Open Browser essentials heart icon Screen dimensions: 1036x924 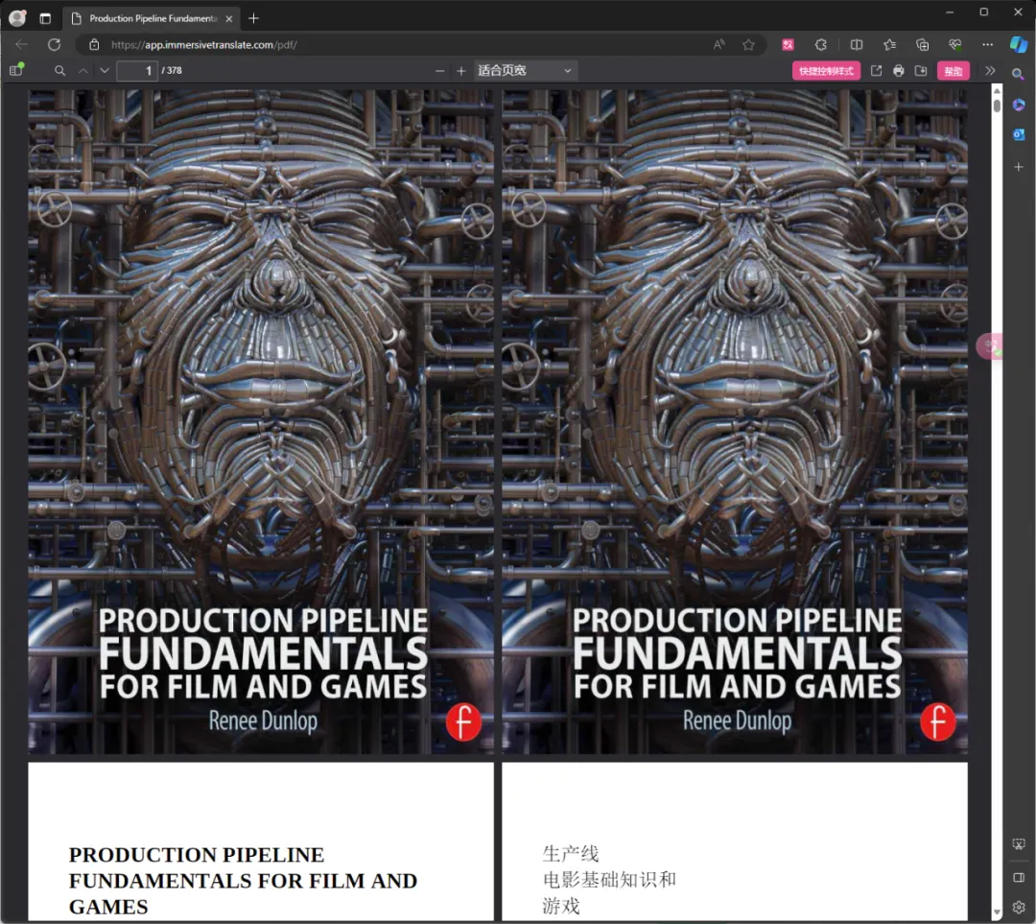click(x=954, y=44)
